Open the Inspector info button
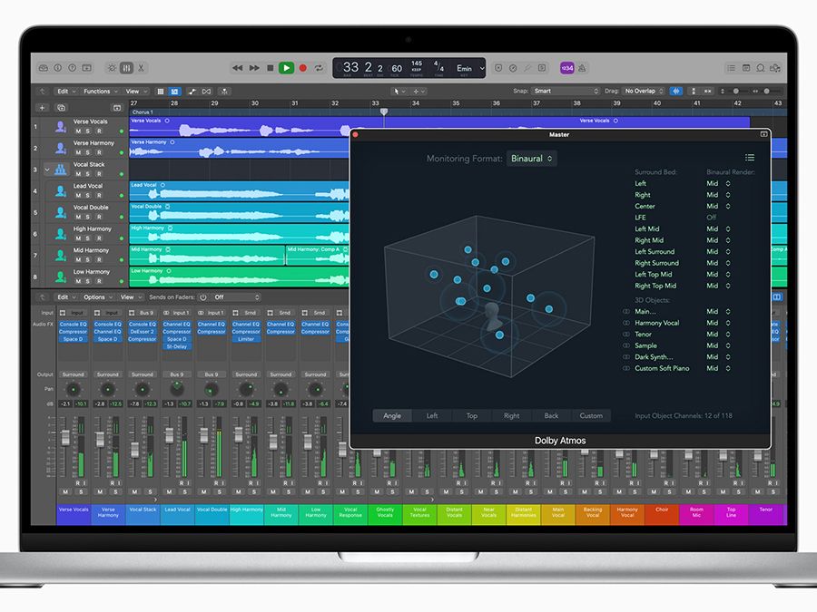 tap(58, 68)
